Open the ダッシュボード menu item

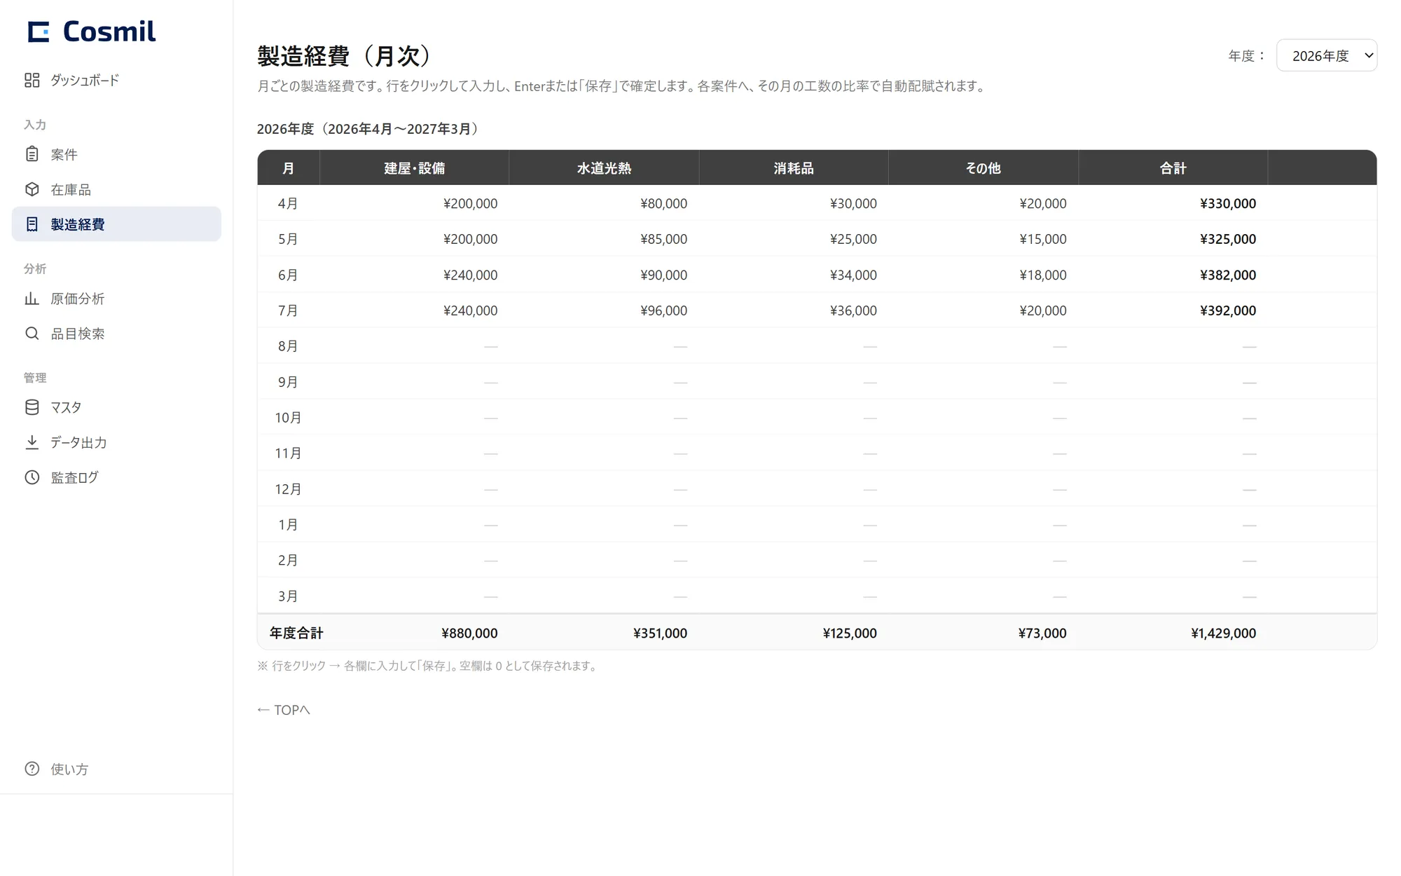tap(116, 80)
